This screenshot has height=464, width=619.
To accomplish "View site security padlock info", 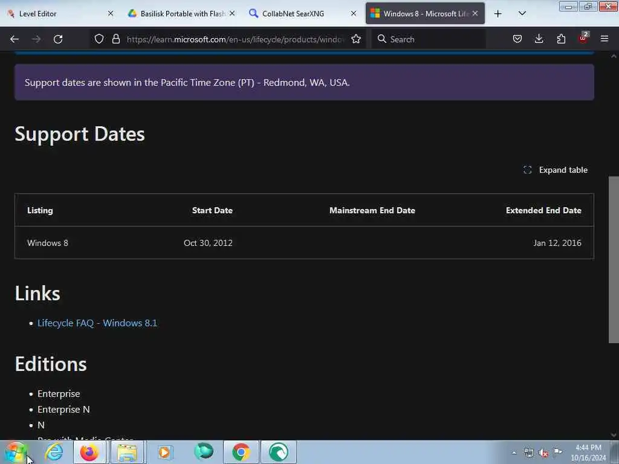I will pos(115,39).
